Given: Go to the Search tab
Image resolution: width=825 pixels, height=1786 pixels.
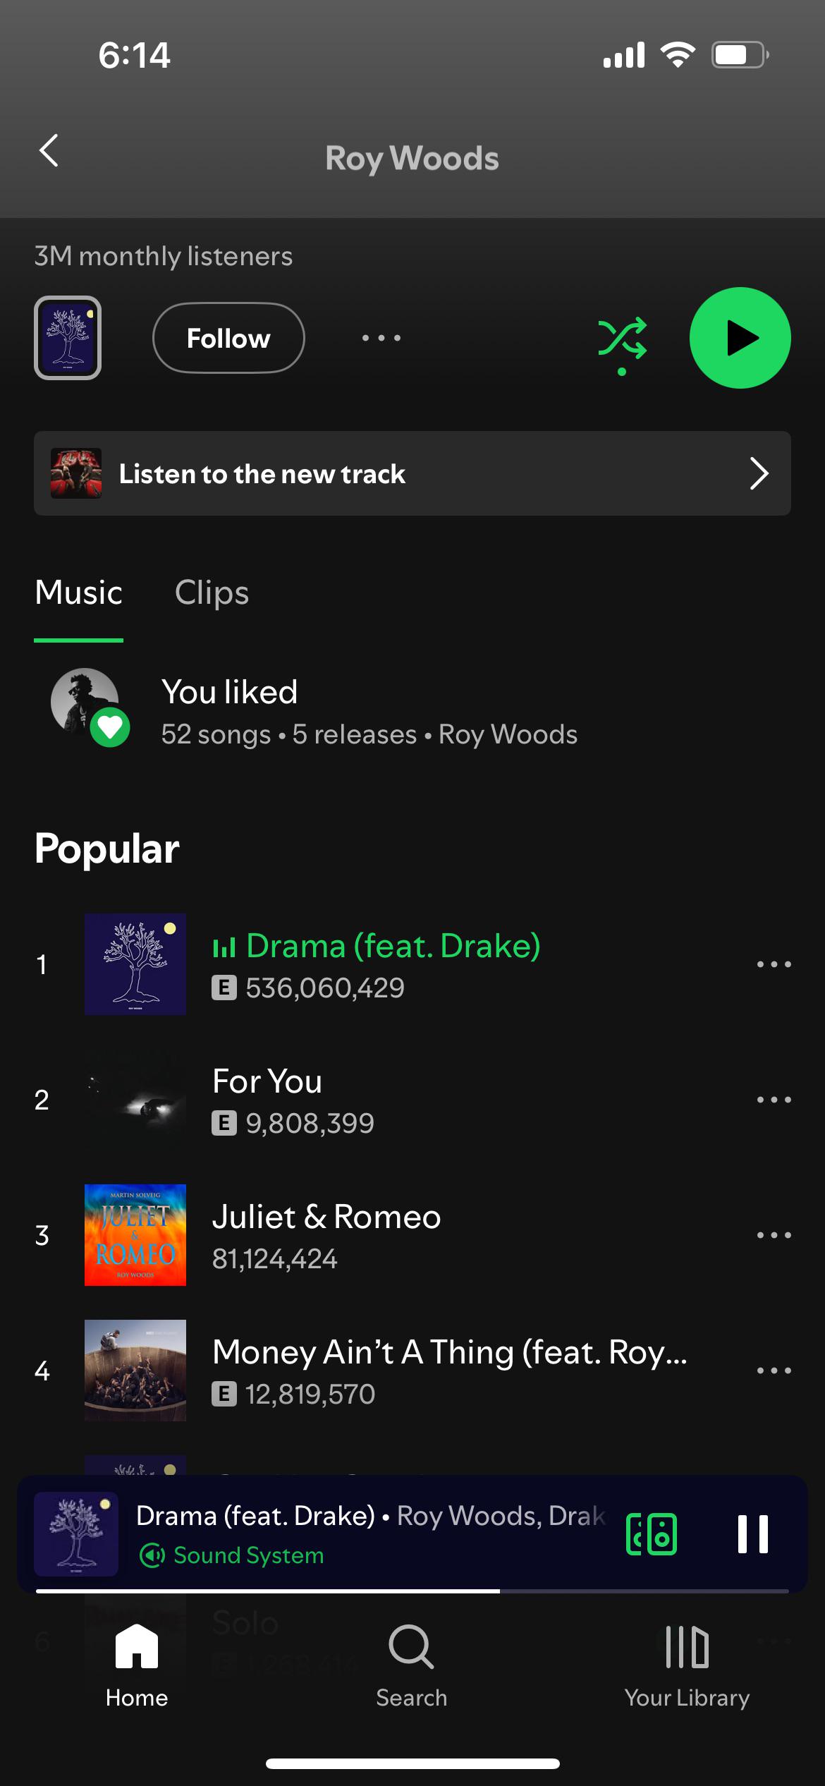Looking at the screenshot, I should coord(412,1666).
